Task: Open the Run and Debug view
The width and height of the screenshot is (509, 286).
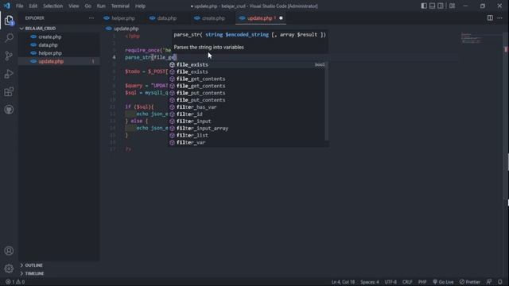Action: (x=9, y=74)
